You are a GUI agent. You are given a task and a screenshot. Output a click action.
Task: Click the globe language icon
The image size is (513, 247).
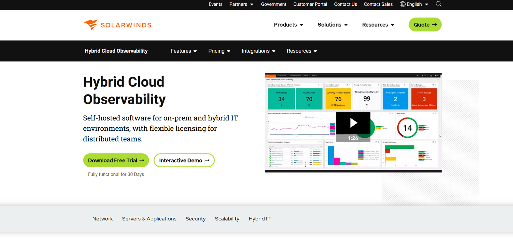coord(403,4)
